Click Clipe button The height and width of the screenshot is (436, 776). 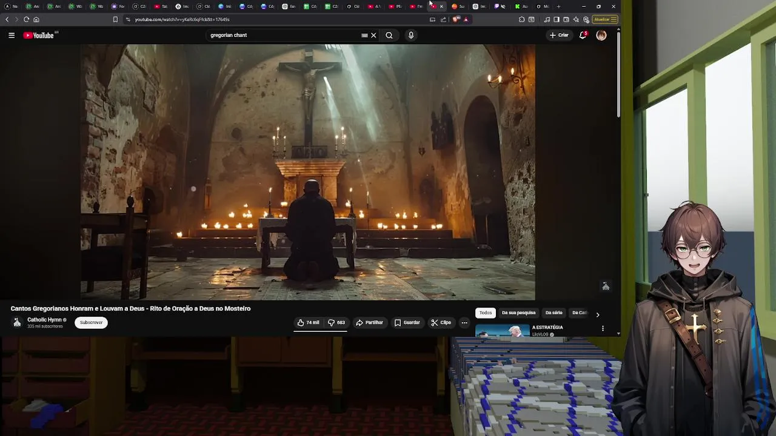coord(441,323)
